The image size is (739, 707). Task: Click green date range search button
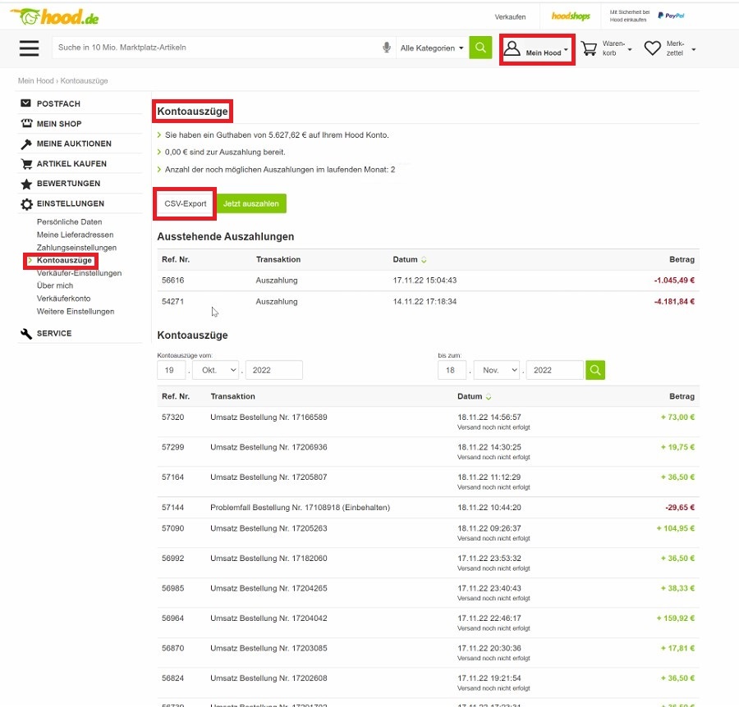pyautogui.click(x=595, y=371)
